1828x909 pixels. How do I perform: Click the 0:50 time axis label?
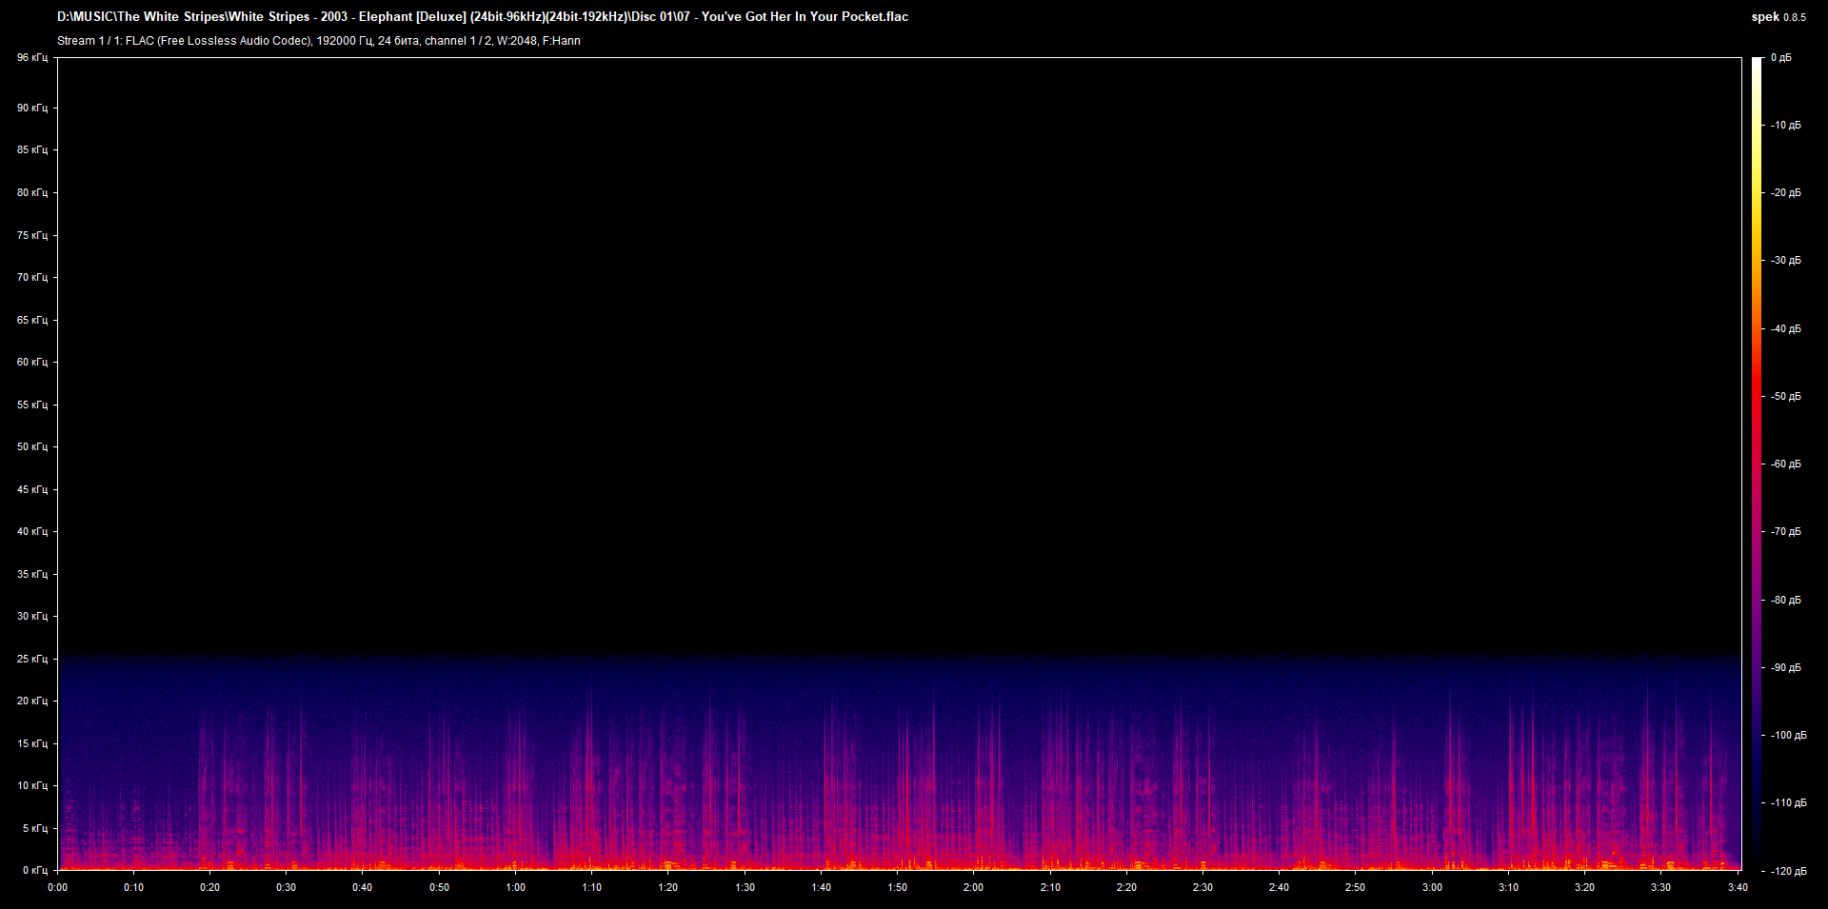(x=439, y=887)
